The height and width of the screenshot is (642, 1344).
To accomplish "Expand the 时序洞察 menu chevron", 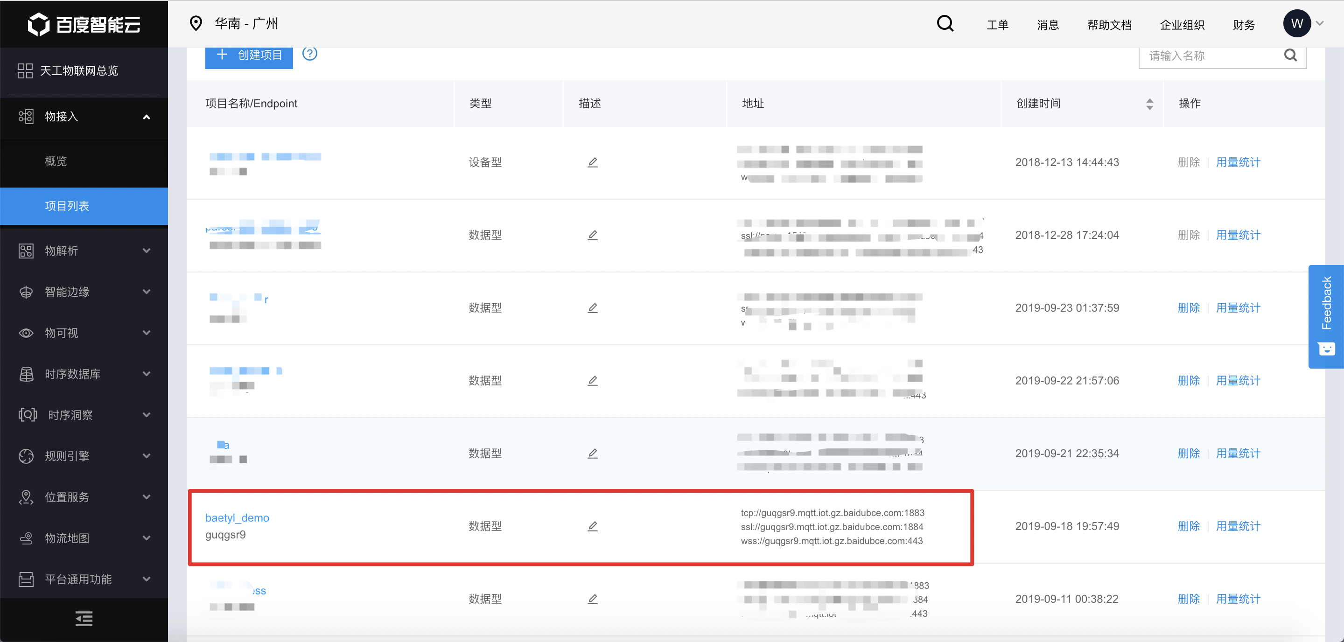I will point(147,415).
